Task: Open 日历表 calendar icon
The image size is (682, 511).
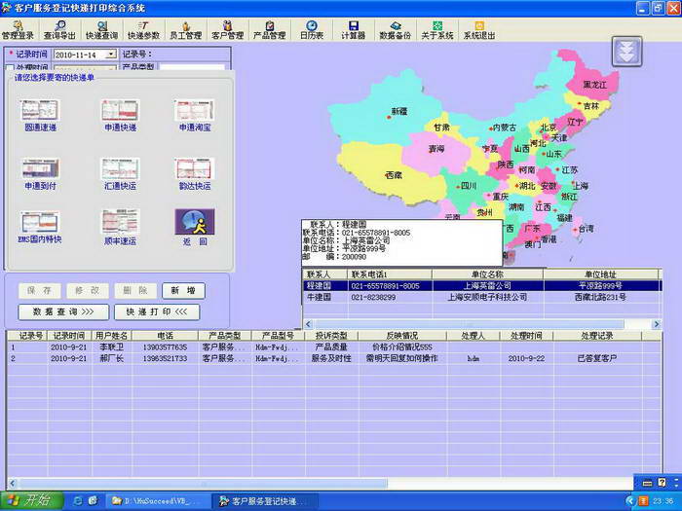Action: [x=312, y=30]
